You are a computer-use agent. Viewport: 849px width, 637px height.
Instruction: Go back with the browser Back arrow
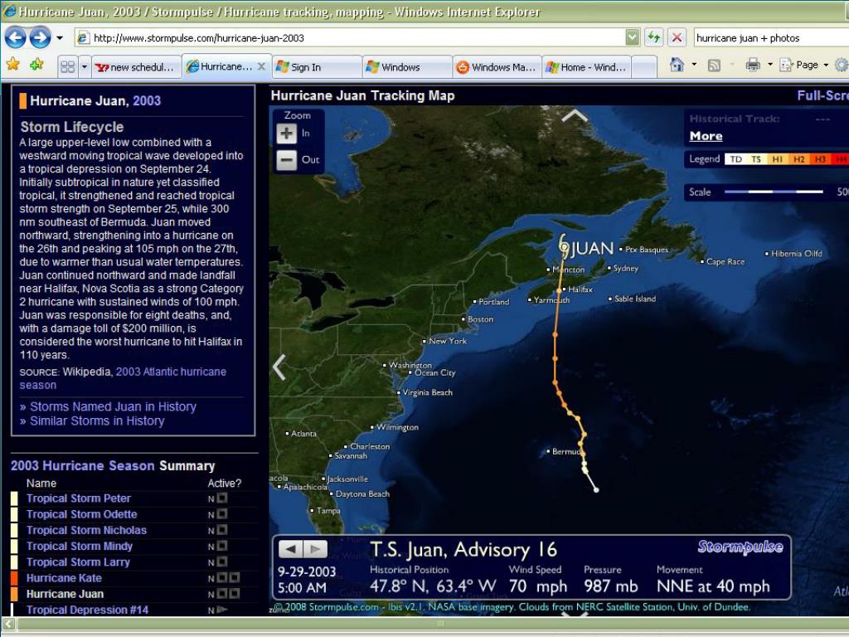pyautogui.click(x=15, y=37)
